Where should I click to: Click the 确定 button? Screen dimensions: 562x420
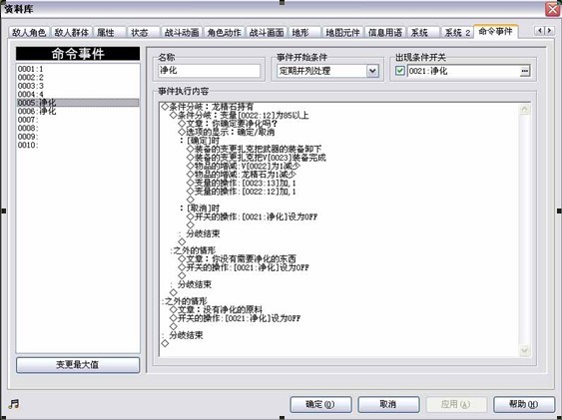click(x=320, y=404)
